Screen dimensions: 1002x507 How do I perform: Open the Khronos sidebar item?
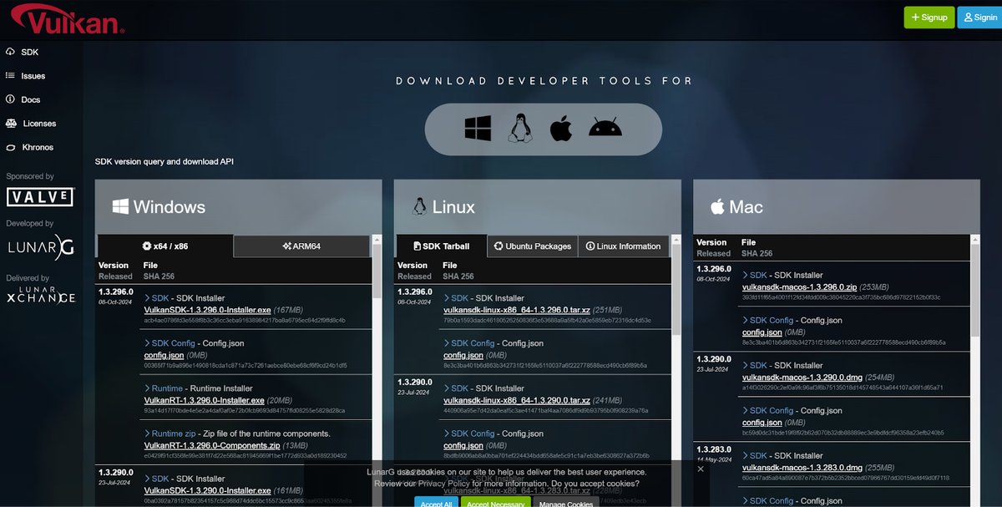[x=30, y=147]
